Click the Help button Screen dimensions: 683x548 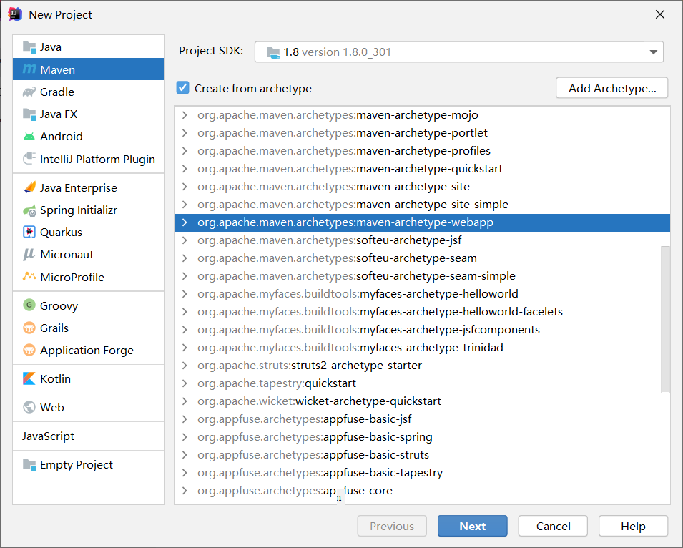pos(633,526)
